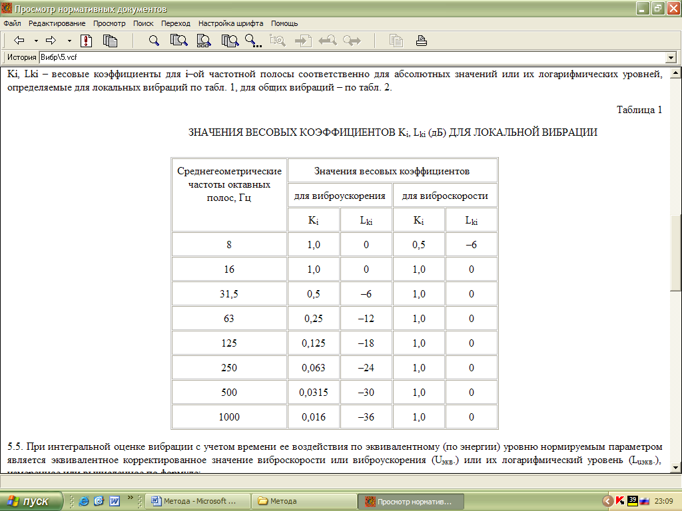
Task: Open the Переход menu
Action: click(176, 23)
